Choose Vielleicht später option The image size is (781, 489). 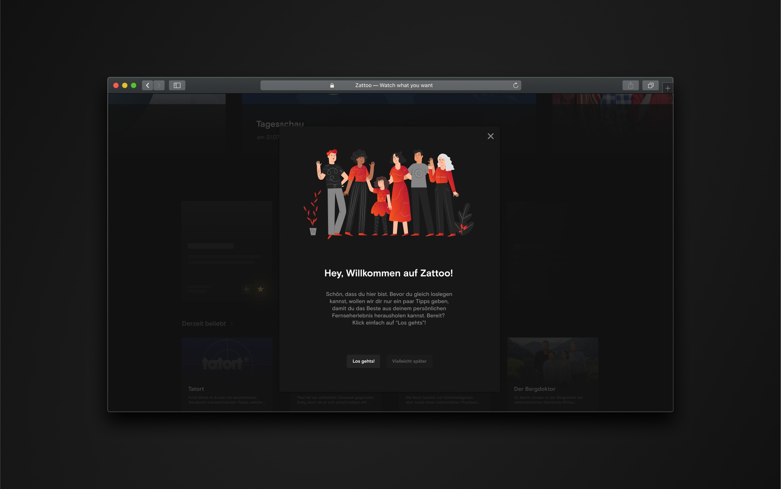pyautogui.click(x=409, y=361)
